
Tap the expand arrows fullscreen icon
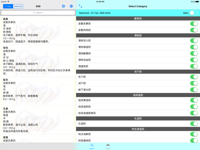pos(80,6)
